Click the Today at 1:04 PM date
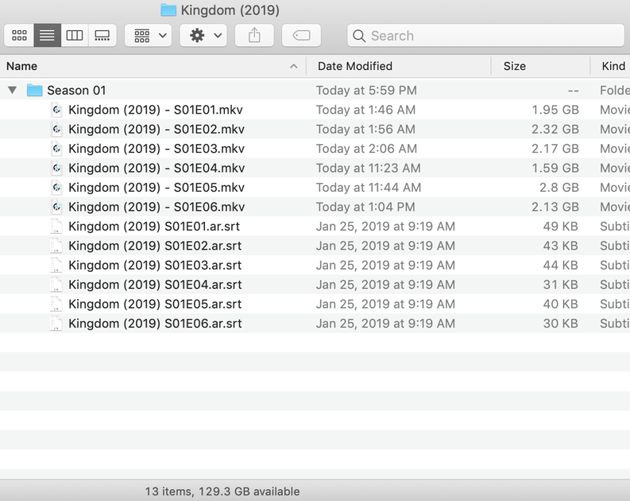 point(365,207)
